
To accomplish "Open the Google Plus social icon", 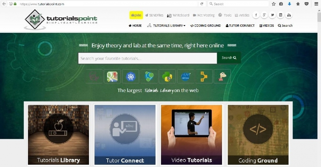I will coord(264,15).
